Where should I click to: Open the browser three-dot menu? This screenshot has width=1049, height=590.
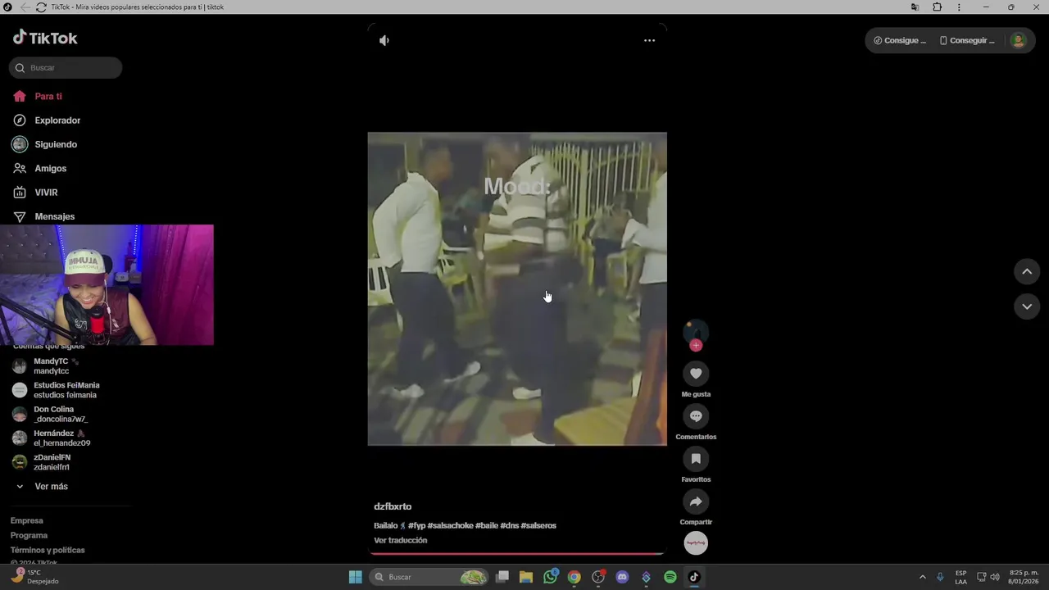(x=959, y=7)
